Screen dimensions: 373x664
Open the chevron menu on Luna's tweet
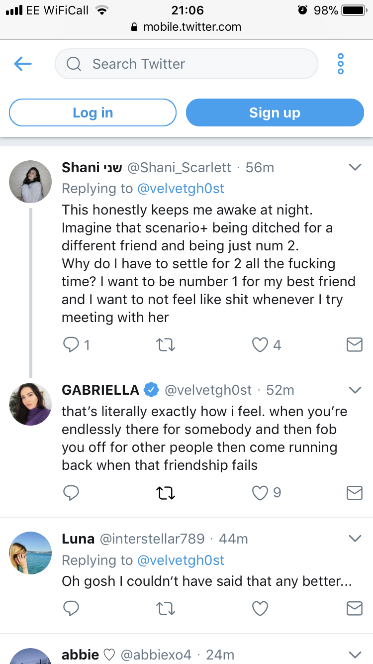tap(355, 538)
